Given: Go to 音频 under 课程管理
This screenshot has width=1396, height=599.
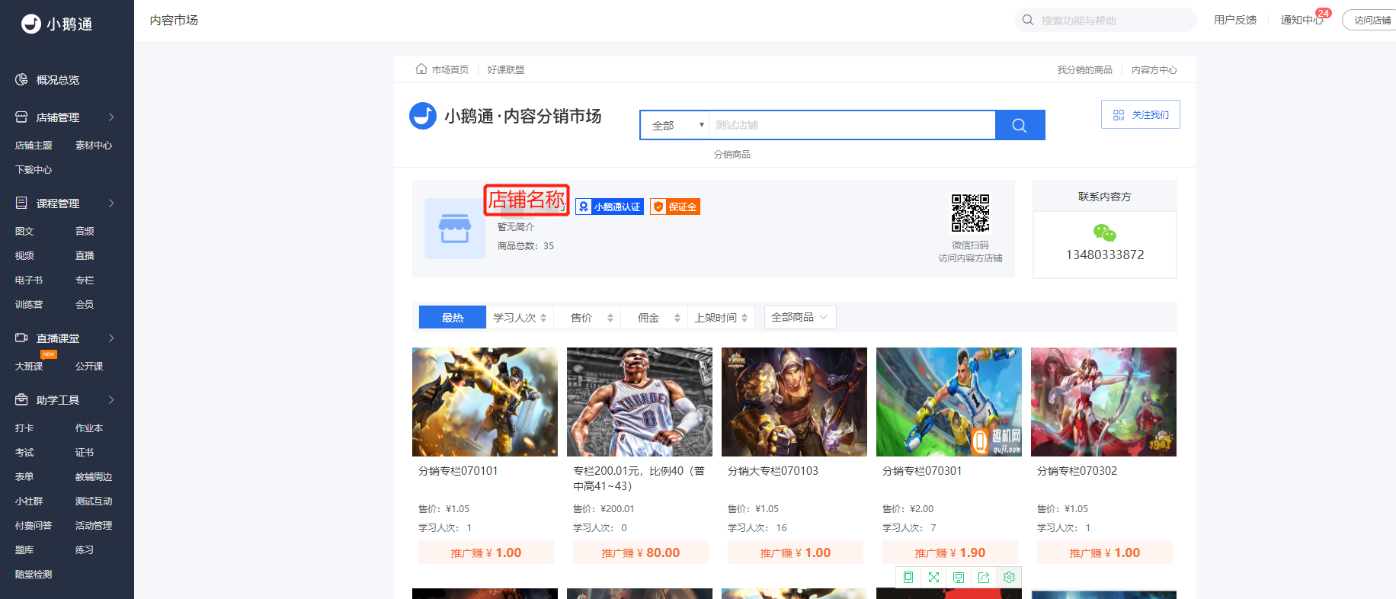Looking at the screenshot, I should click(85, 232).
